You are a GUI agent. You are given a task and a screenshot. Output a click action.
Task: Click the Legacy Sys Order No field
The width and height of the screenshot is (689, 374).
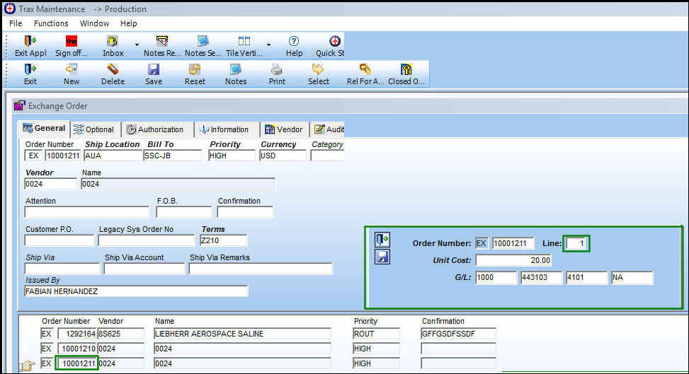(147, 240)
